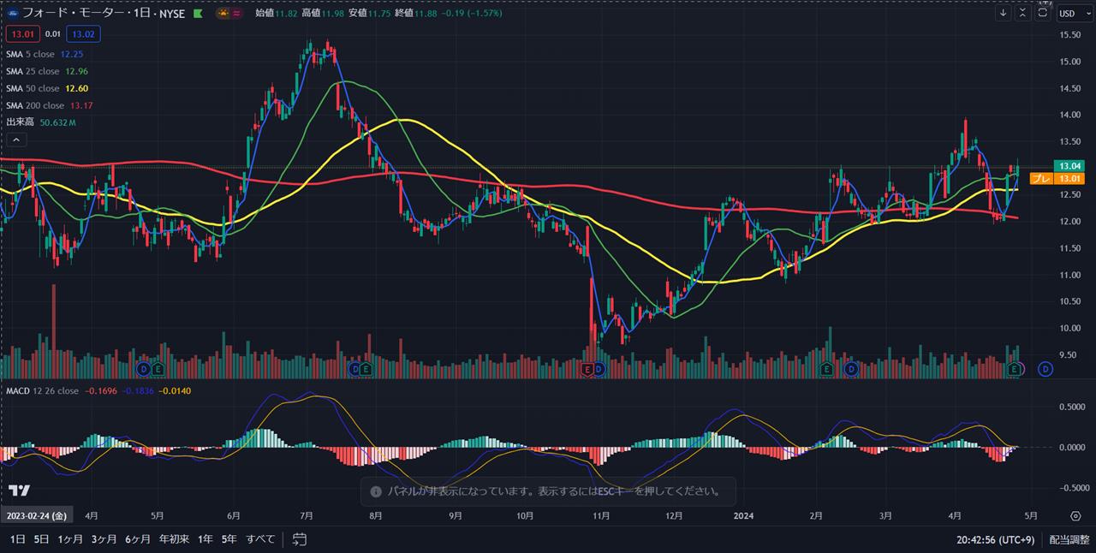
Task: Set range to 5年
Action: point(229,539)
